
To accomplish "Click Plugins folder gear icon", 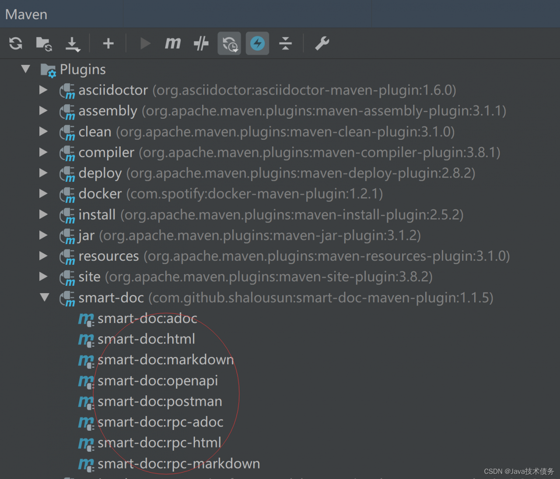I will coord(48,70).
